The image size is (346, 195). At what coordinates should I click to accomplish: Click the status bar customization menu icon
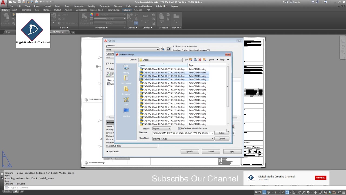343,192
